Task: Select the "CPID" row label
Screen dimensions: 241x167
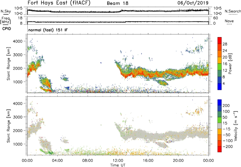Action: [x=7, y=29]
